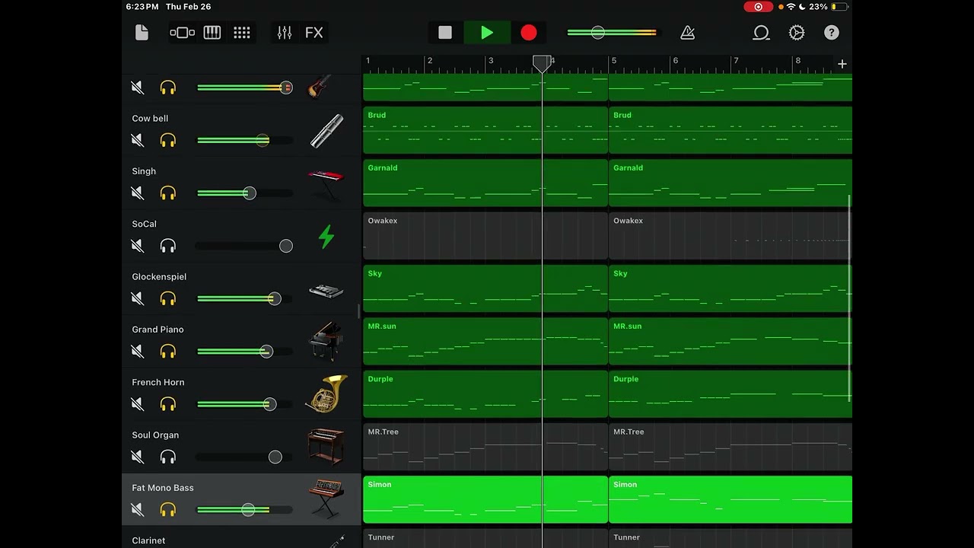Viewport: 974px width, 548px height.
Task: Select the Garnald region starting at bar 5
Action: tap(730, 183)
